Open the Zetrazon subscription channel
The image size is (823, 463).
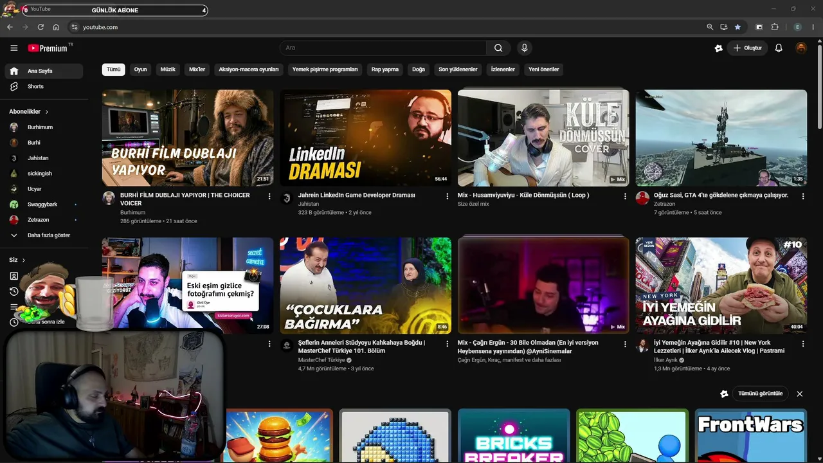pos(44,220)
